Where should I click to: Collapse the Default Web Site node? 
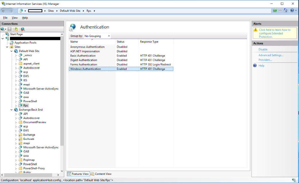12,51
